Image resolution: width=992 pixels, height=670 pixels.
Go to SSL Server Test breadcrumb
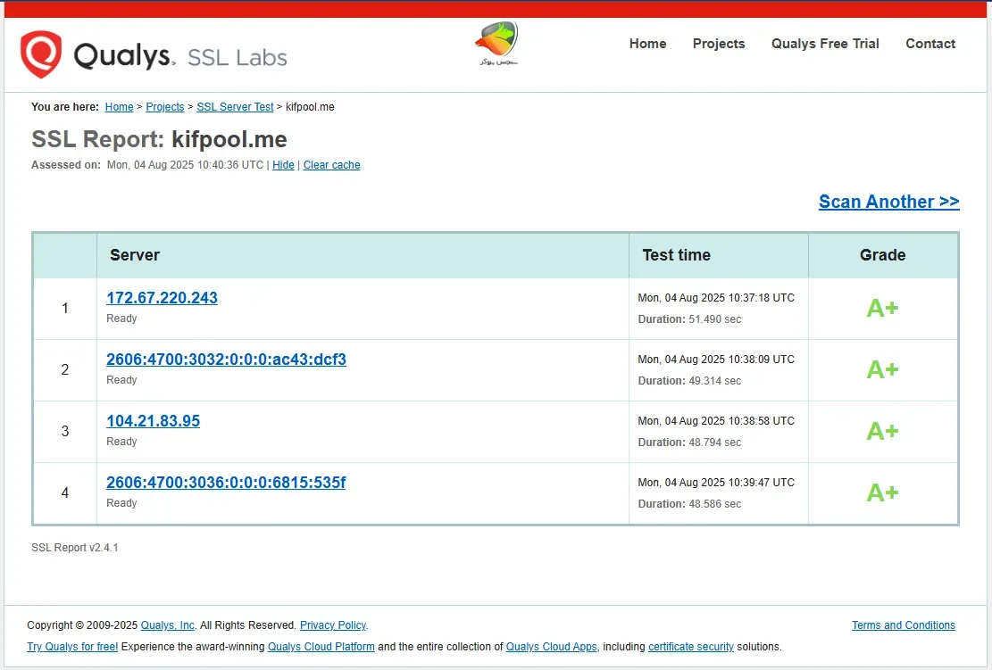[x=235, y=107]
